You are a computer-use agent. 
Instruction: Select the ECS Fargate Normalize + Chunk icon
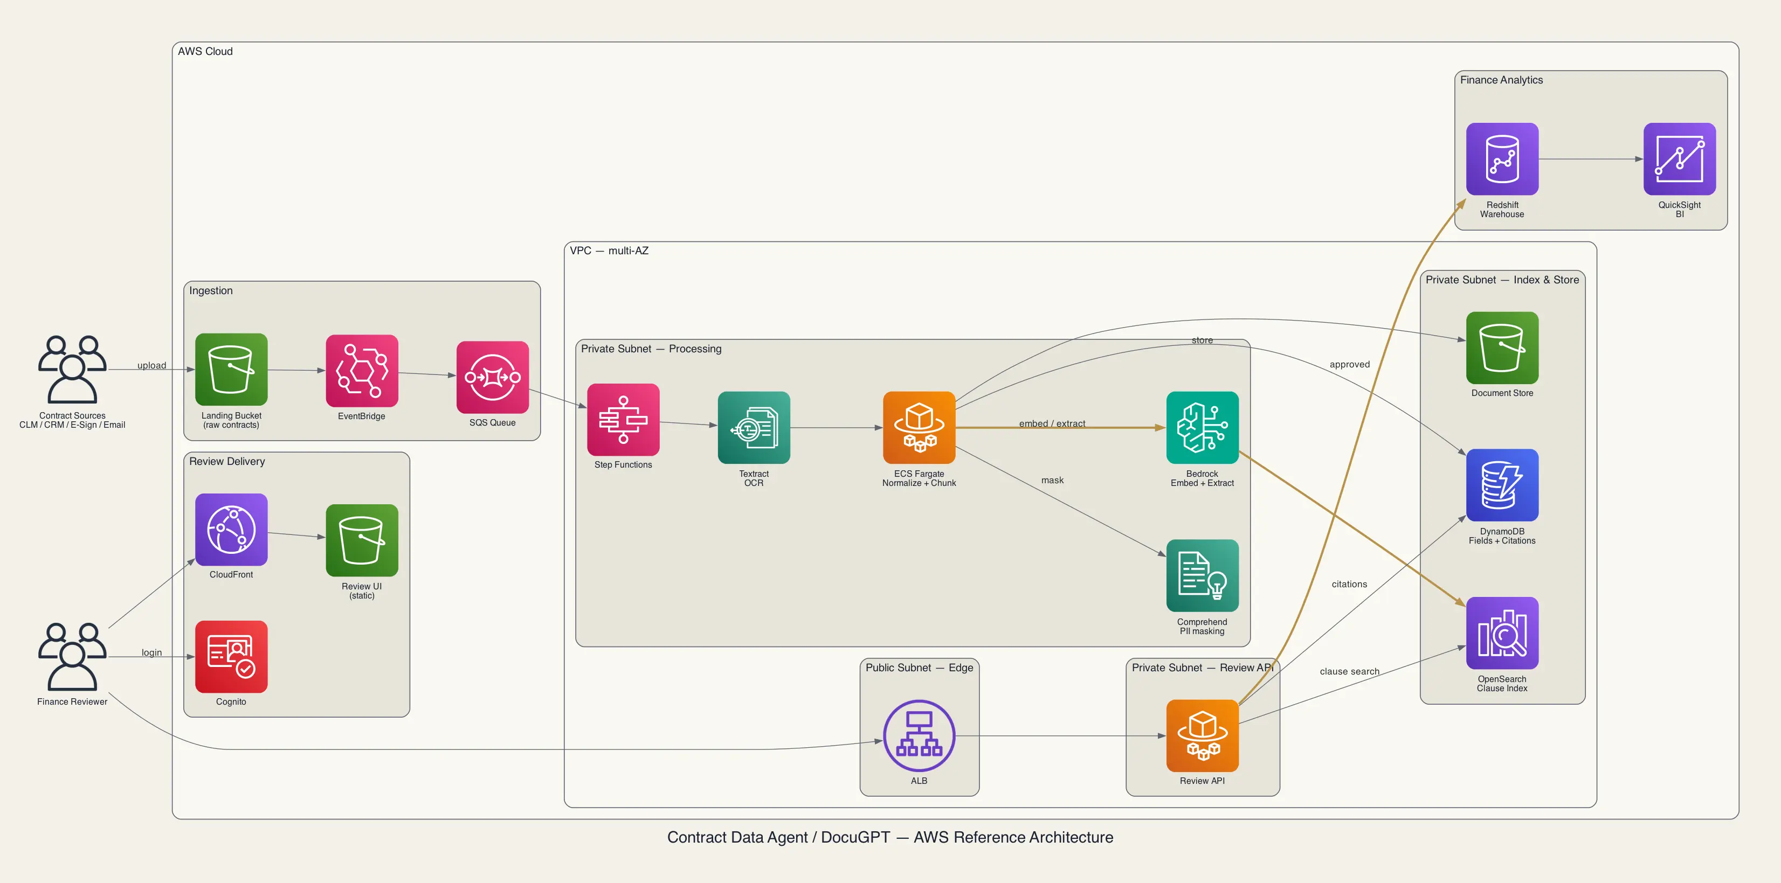pos(919,428)
